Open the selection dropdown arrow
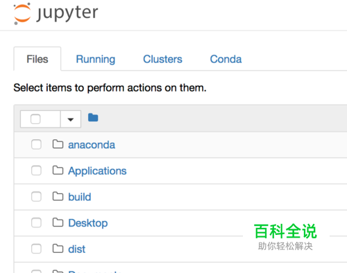Viewport: 347px width, 273px height. click(71, 119)
